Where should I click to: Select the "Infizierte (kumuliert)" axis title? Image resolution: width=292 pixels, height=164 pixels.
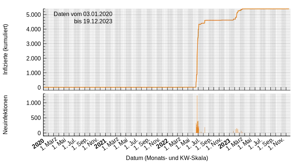click(x=5, y=49)
